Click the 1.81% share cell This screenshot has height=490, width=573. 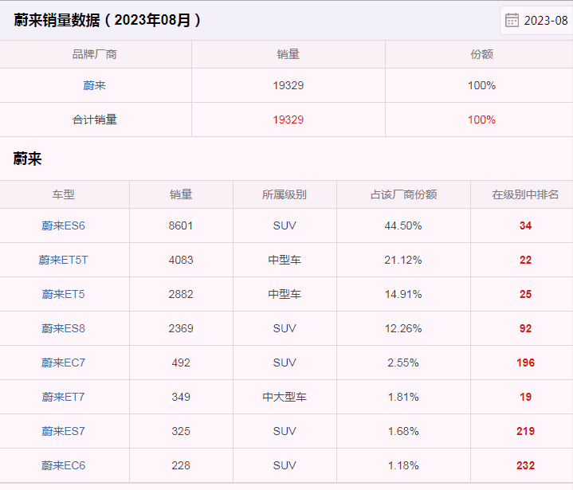click(x=403, y=397)
